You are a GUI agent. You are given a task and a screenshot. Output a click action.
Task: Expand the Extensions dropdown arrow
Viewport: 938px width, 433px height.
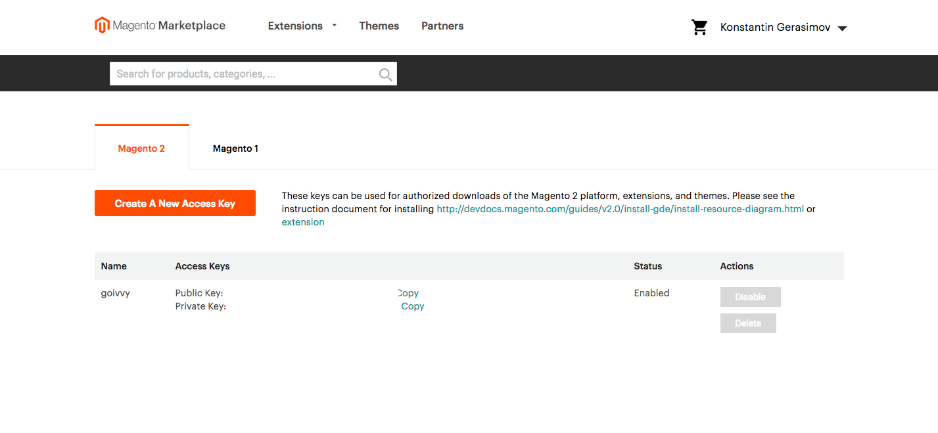(334, 26)
